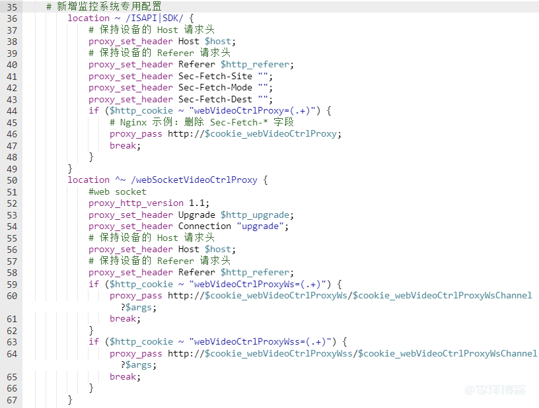Screen dimensions: 539x408
Task: Click line number 36 in the gutter
Action: (12, 18)
